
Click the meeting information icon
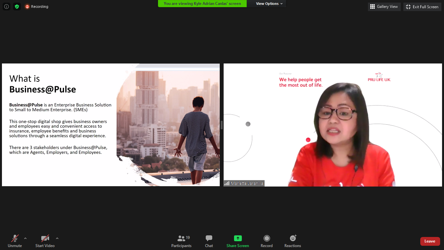tap(7, 7)
